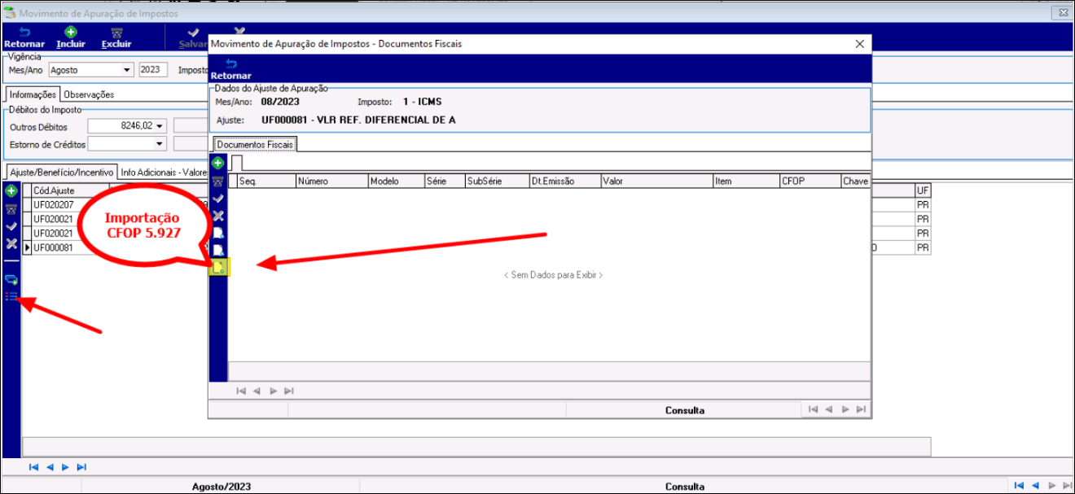
Task: Click the Série column header
Action: (444, 181)
